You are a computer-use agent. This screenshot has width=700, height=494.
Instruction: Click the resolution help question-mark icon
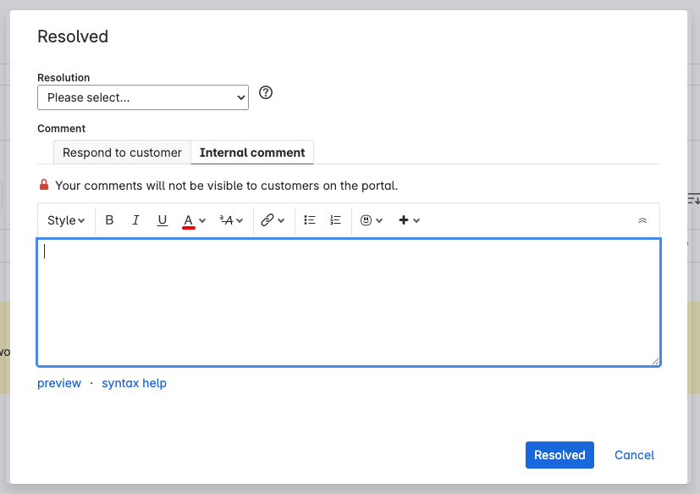click(x=266, y=93)
